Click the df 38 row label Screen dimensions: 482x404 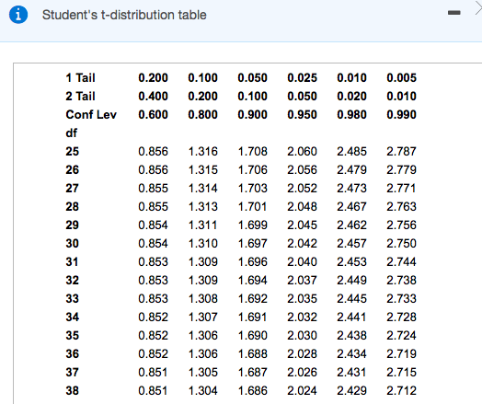coord(73,391)
